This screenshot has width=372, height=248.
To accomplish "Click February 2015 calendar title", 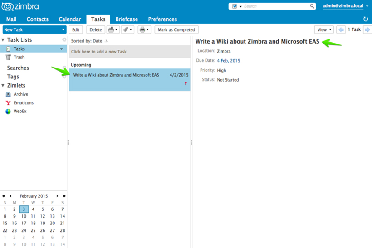I will pos(34,196).
